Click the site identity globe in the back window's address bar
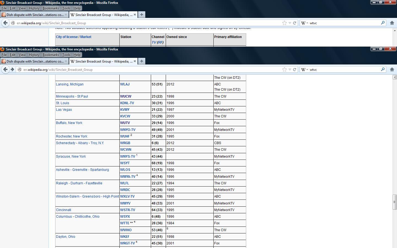Viewport: 397px width, 248px height. tap(13, 23)
